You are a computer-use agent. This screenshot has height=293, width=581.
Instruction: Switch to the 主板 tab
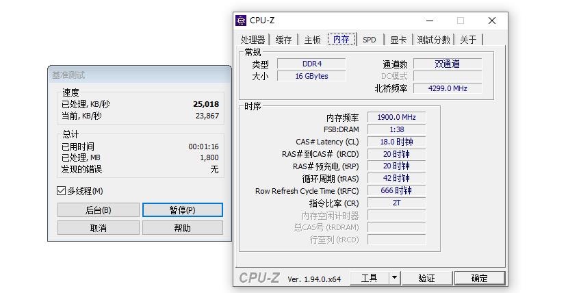[312, 40]
